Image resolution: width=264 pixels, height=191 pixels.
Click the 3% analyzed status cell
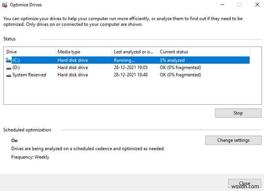coord(172,60)
